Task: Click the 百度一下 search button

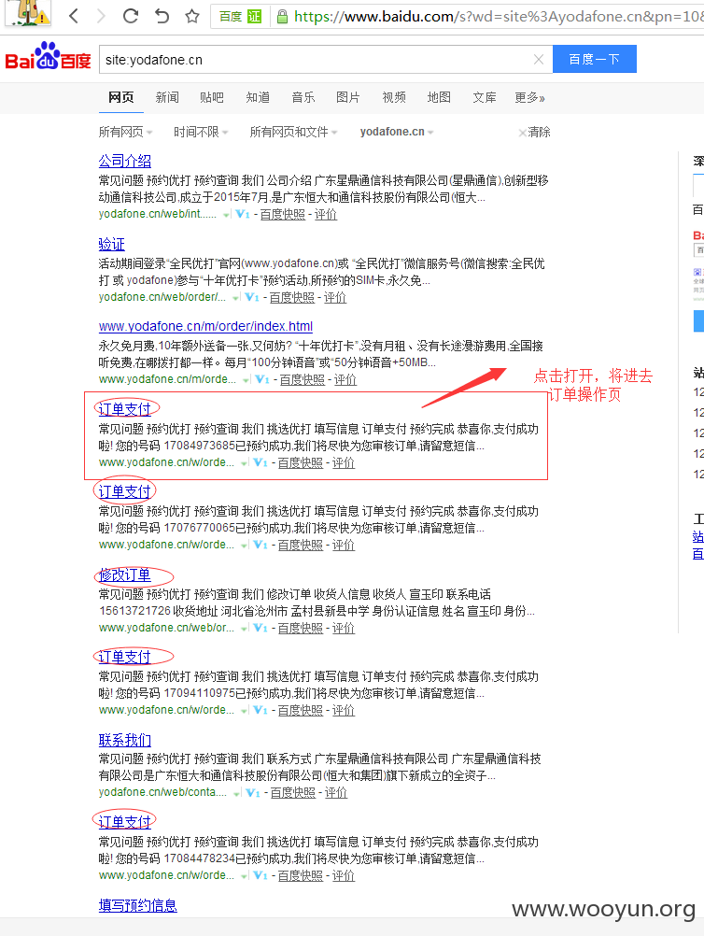Action: point(594,59)
